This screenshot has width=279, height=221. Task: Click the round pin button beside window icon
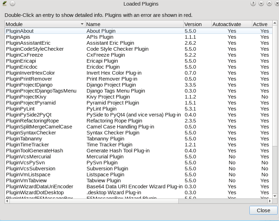point(12,4)
